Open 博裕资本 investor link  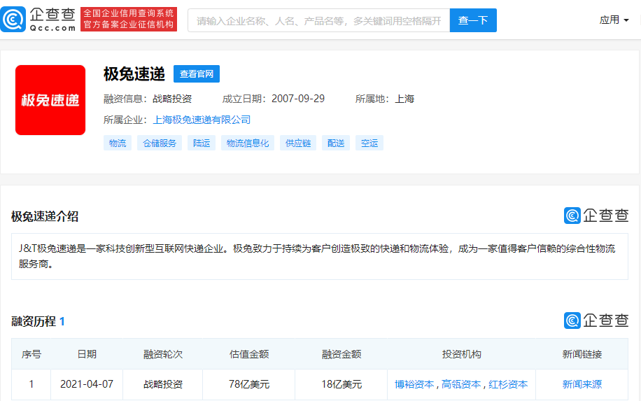tap(414, 384)
